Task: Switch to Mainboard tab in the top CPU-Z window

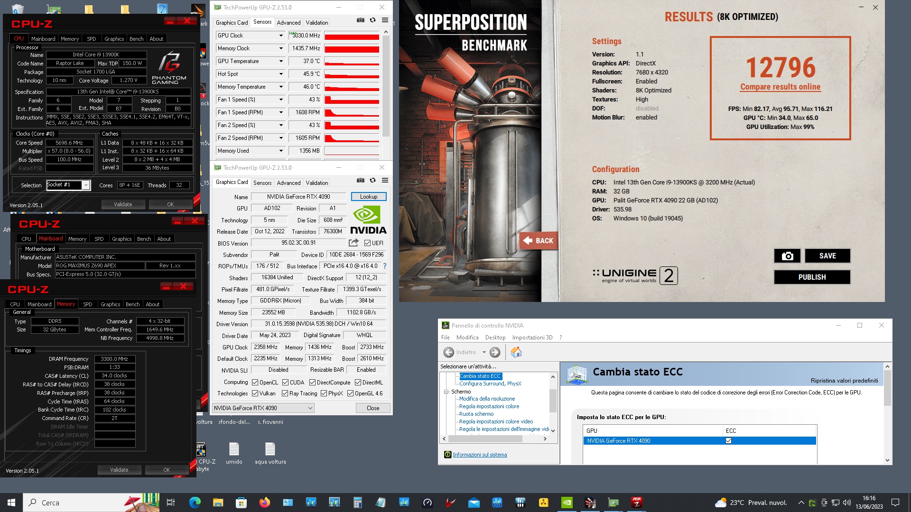Action: [43, 39]
